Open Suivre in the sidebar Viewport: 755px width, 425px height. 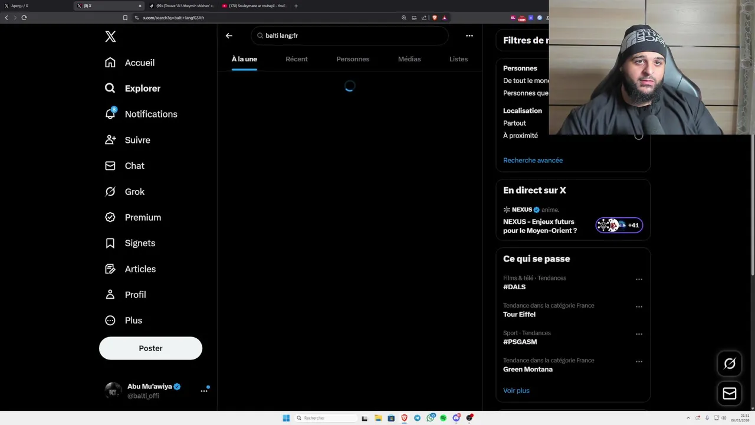pos(127,140)
